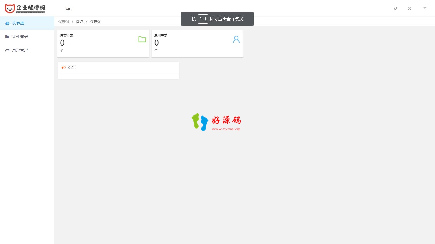435x244 pixels.
Task: Open 文件管理 in the sidebar
Action: click(27, 37)
